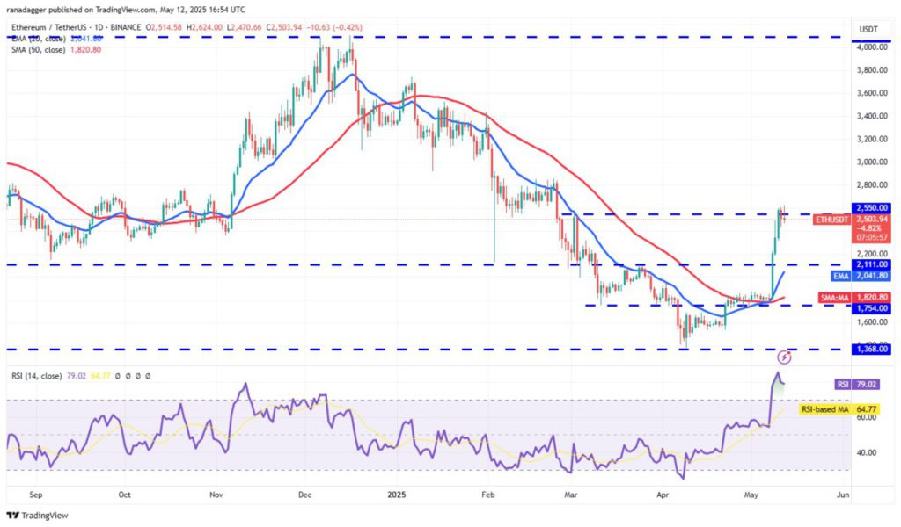Click the yellow RSI-based MA 64.77 label
Viewport: 901px width, 527px height.
click(x=839, y=409)
